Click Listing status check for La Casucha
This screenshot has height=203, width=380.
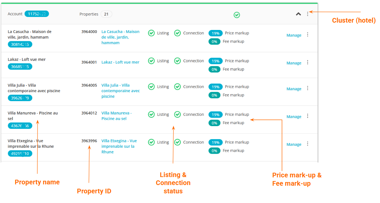coord(151,33)
